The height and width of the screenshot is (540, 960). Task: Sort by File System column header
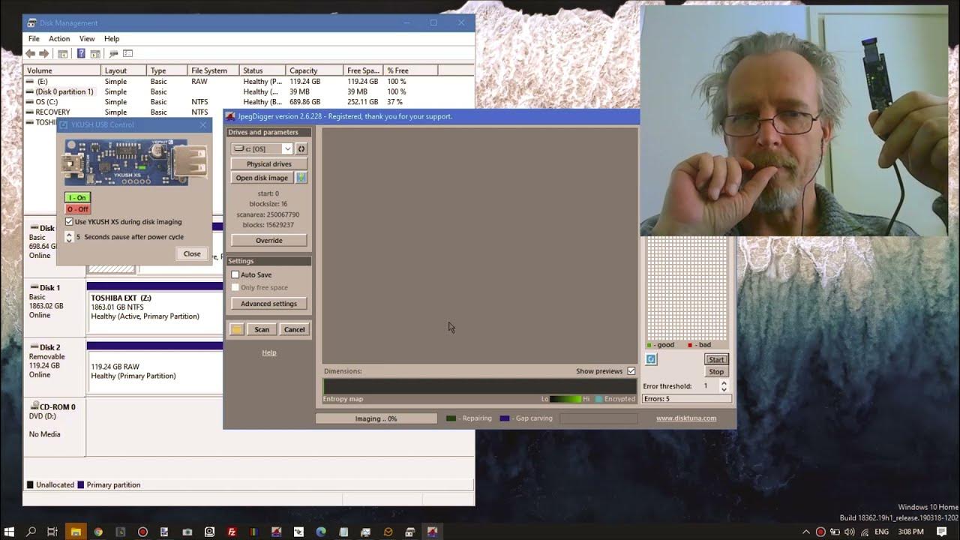click(214, 70)
